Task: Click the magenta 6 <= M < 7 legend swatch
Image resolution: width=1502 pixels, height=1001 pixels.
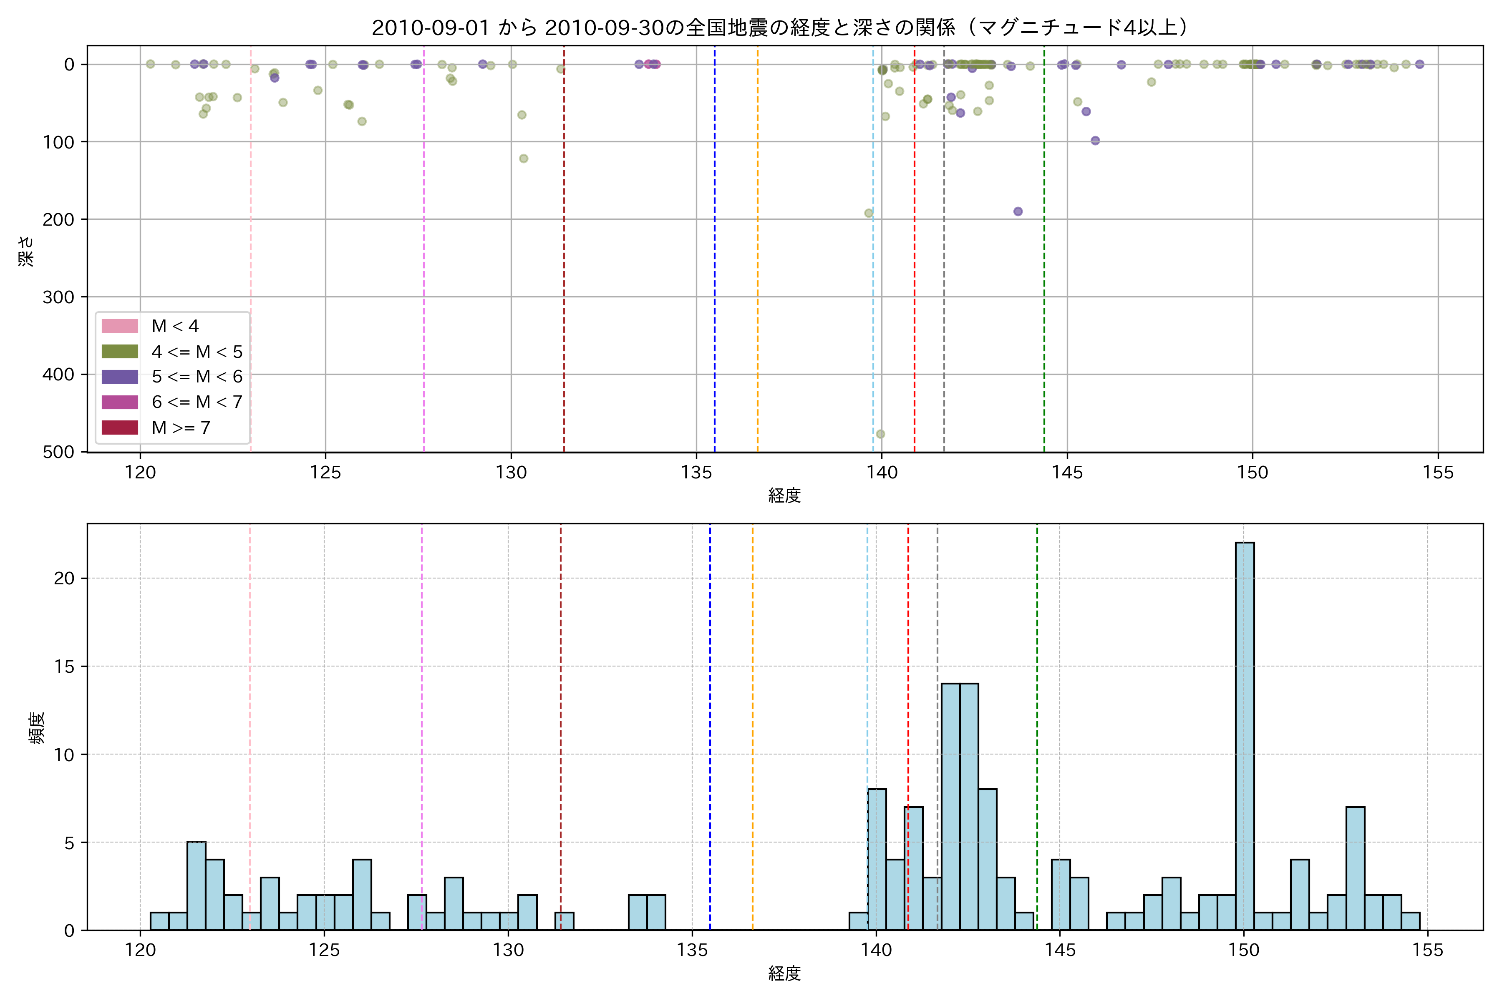Action: pos(119,402)
